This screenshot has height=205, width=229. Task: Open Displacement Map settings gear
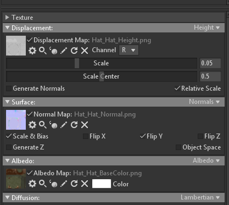[32, 51]
